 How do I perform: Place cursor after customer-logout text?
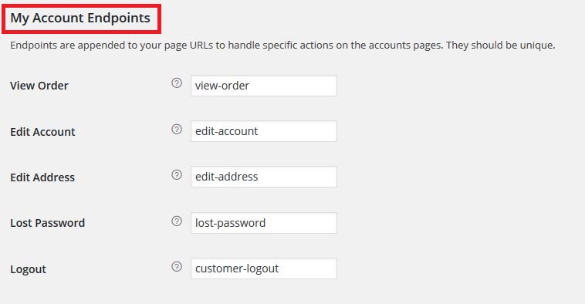(280, 269)
